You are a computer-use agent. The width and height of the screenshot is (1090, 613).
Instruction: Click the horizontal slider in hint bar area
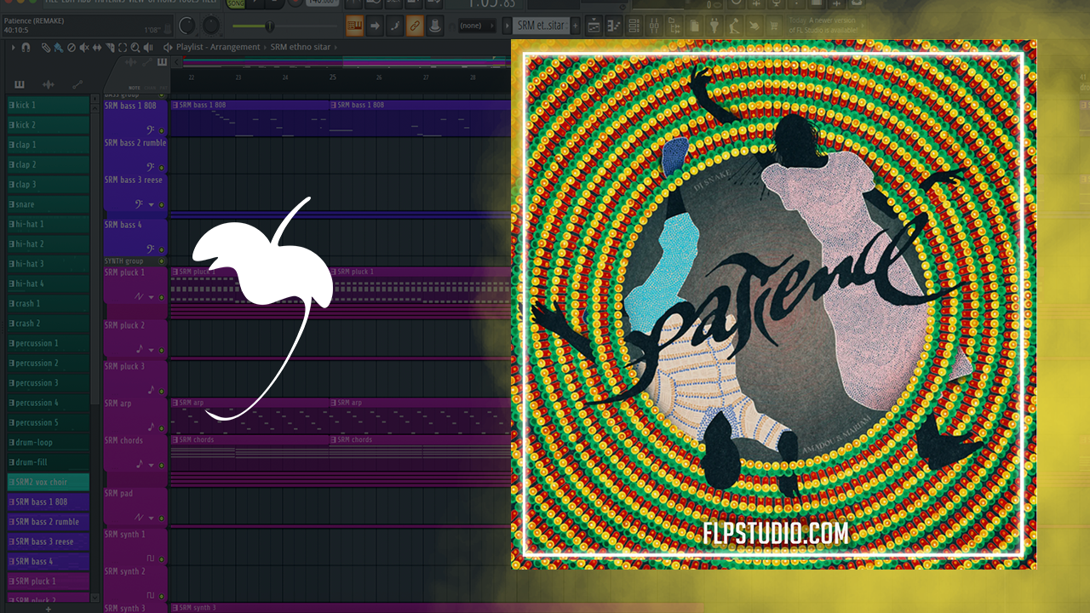pyautogui.click(x=284, y=26)
